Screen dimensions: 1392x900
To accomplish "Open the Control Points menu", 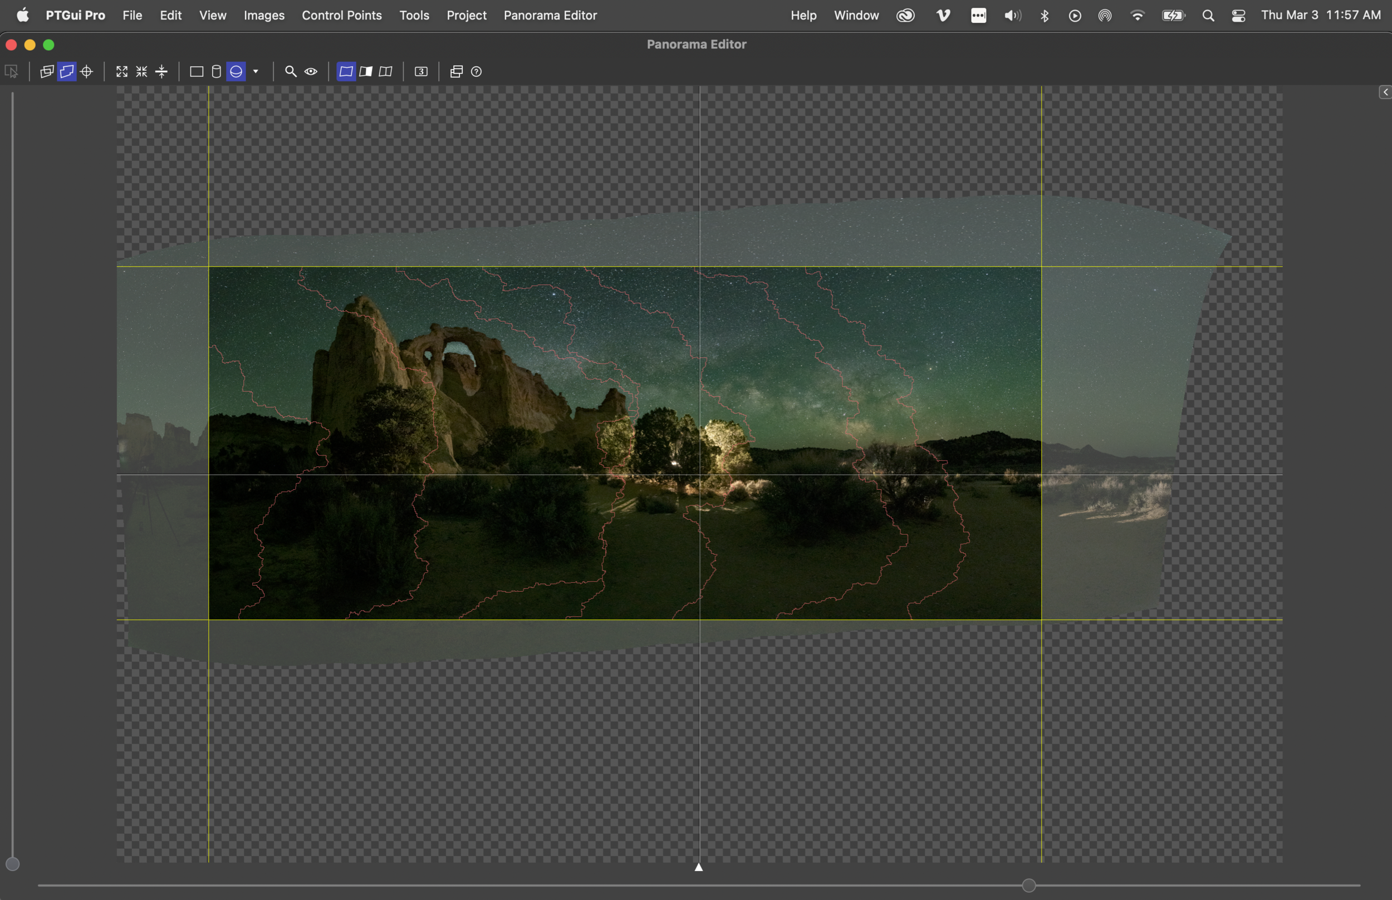I will (x=342, y=15).
